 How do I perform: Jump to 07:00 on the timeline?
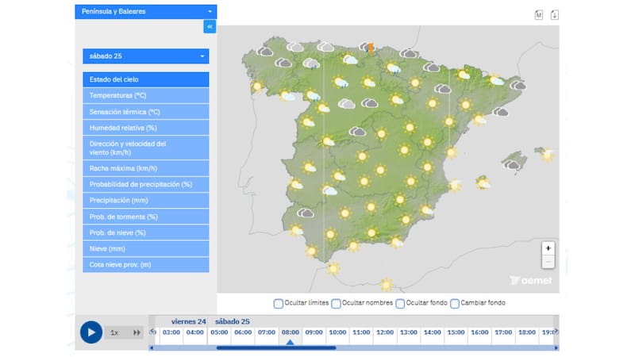point(267,332)
